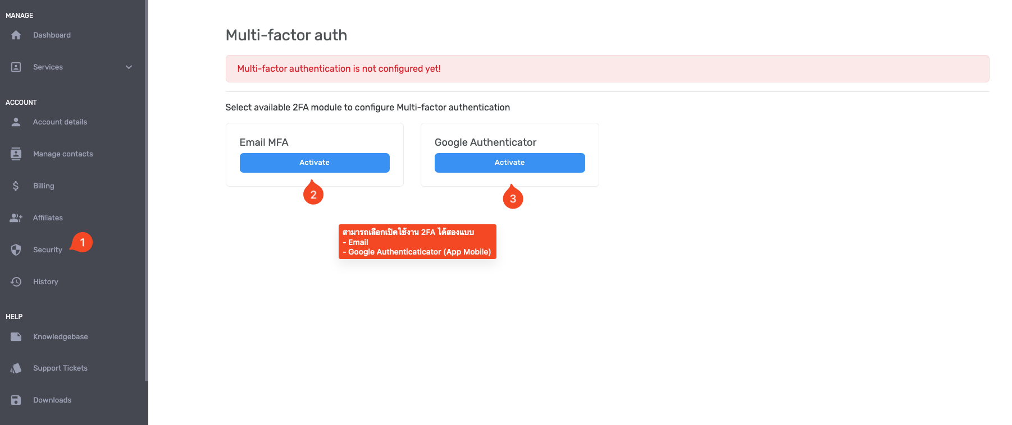This screenshot has height=425, width=1012.
Task: Open the Knowledgebase link
Action: (60, 336)
